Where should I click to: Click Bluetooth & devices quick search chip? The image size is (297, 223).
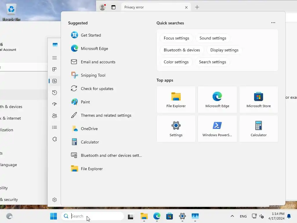pos(182,50)
